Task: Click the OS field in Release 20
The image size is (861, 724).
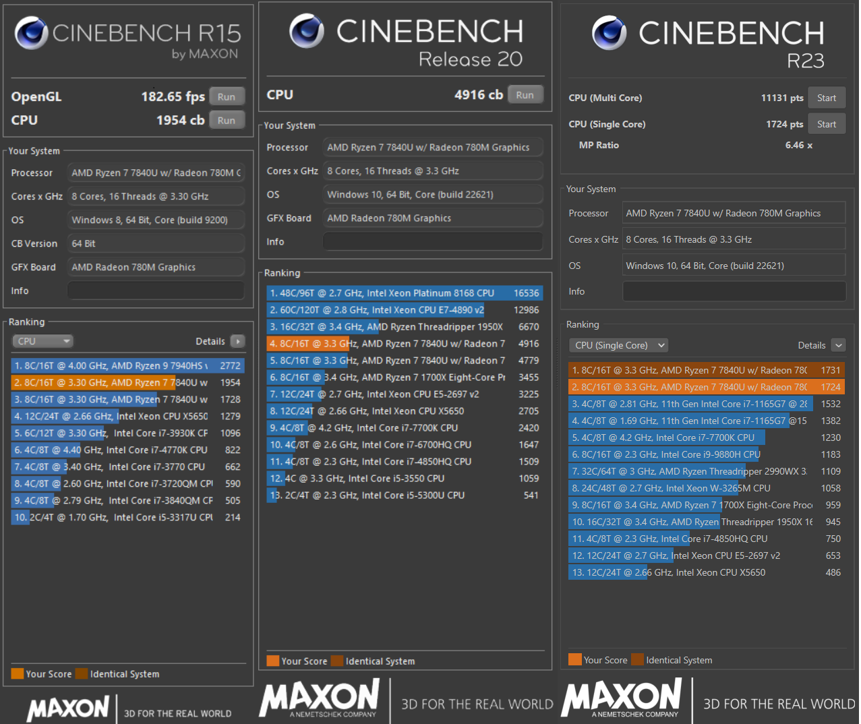Action: pyautogui.click(x=433, y=194)
